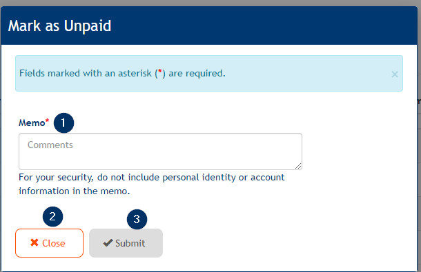Screen dimensions: 421x272
Task: Focus the Comments memo text area
Action: (x=160, y=151)
